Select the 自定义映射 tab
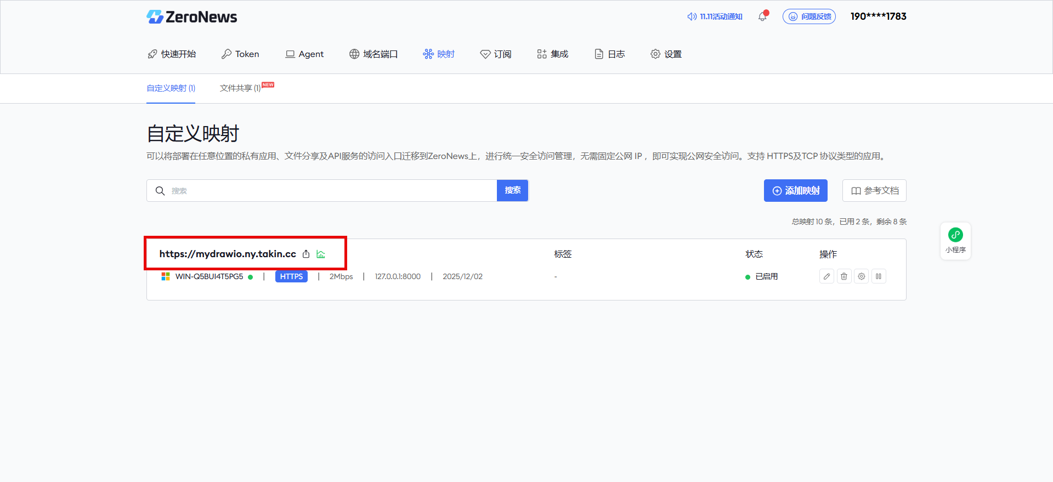The image size is (1053, 482). 171,88
